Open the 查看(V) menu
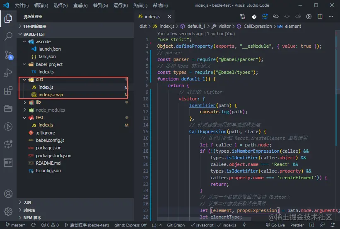 point(80,5)
